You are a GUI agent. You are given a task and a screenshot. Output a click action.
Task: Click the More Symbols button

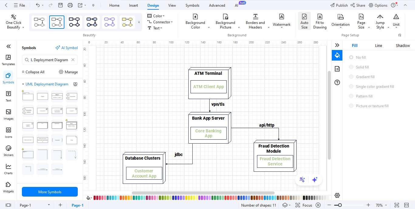tap(50, 192)
